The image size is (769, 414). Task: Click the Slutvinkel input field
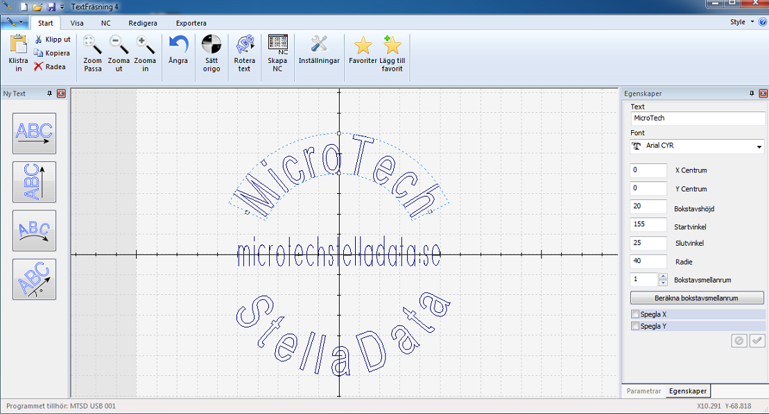point(648,243)
